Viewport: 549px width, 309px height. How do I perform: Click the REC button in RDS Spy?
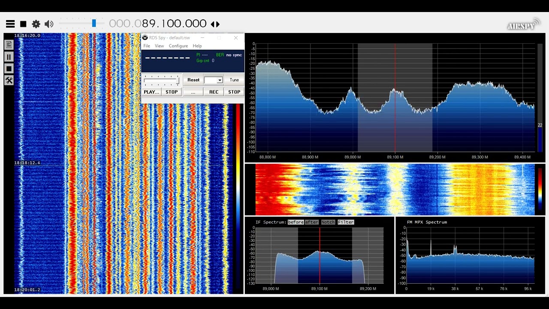(x=214, y=92)
